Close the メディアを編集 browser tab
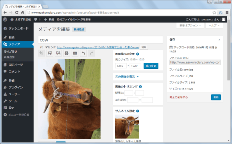This screenshot has height=144, width=232. 39,7
